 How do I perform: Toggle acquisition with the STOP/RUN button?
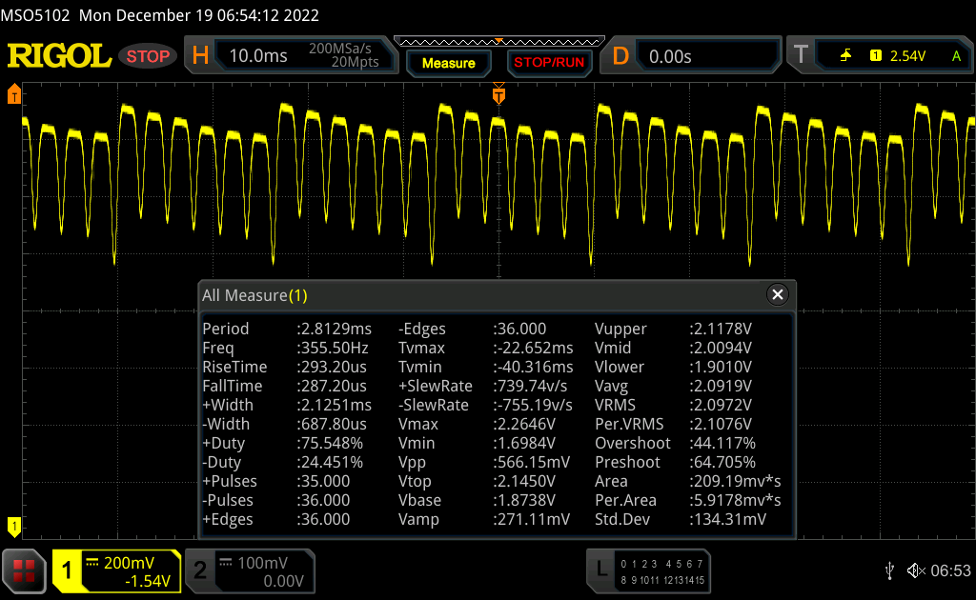(548, 63)
